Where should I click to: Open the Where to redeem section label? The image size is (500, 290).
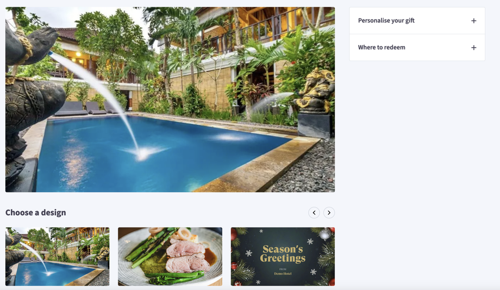382,47
